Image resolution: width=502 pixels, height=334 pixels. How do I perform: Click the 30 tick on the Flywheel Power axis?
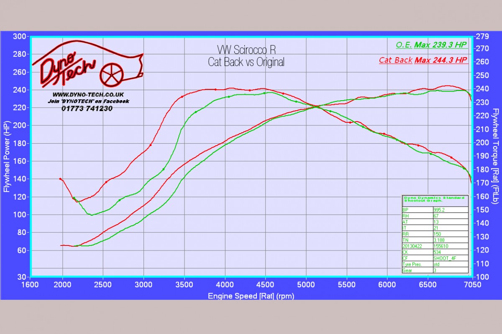22,277
